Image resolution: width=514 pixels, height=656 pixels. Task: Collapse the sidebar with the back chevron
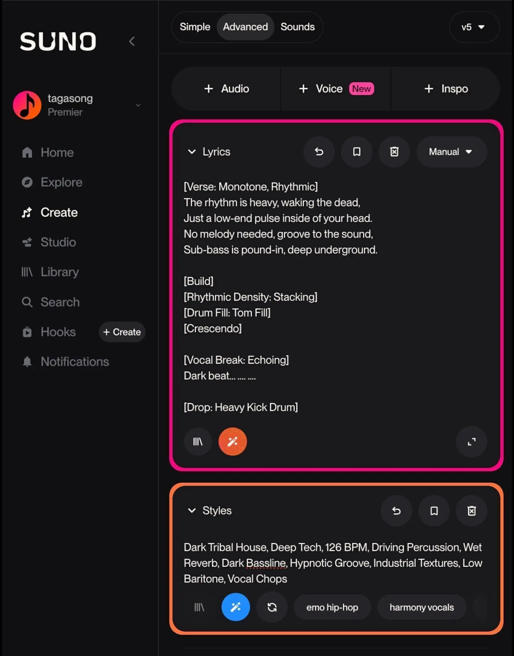tap(132, 41)
